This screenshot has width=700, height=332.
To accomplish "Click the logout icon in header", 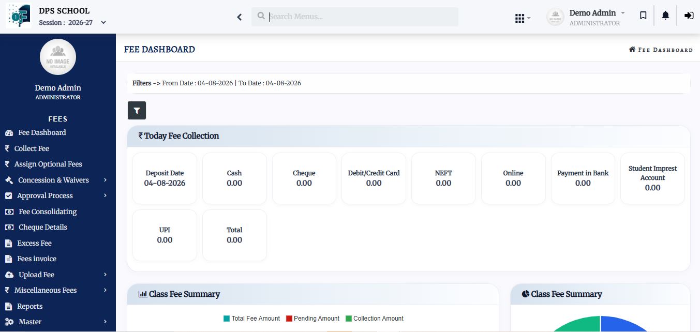I will click(689, 16).
